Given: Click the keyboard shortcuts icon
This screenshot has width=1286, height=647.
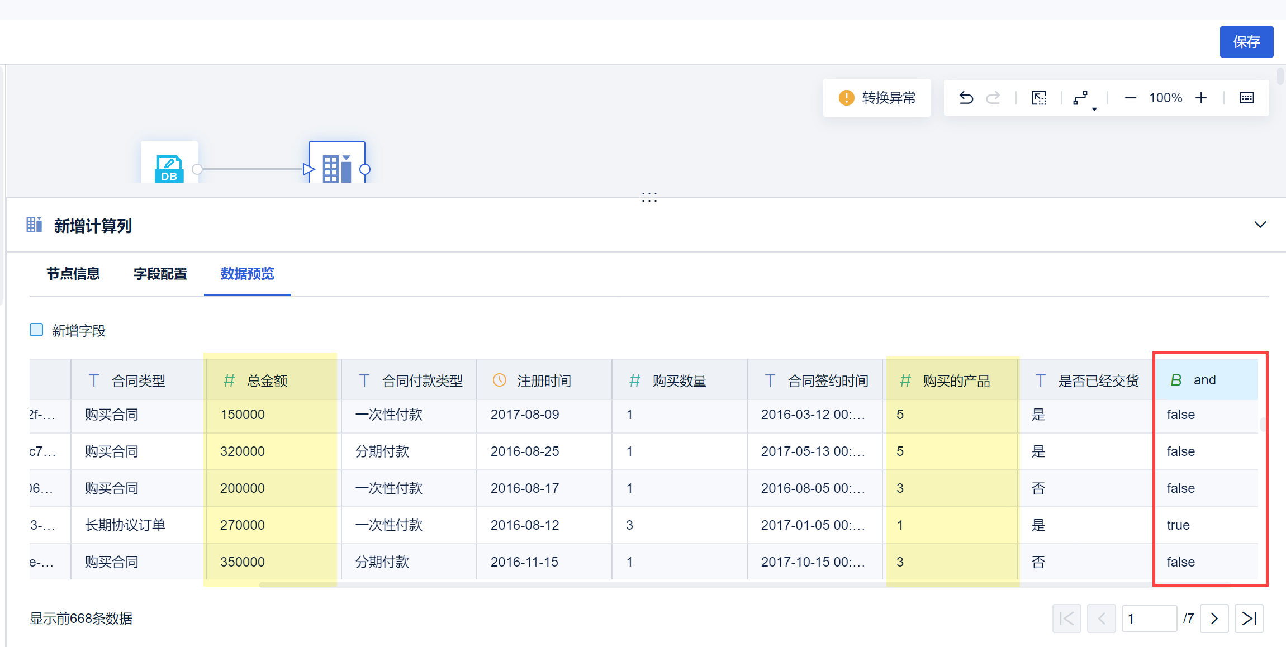Looking at the screenshot, I should (x=1247, y=98).
